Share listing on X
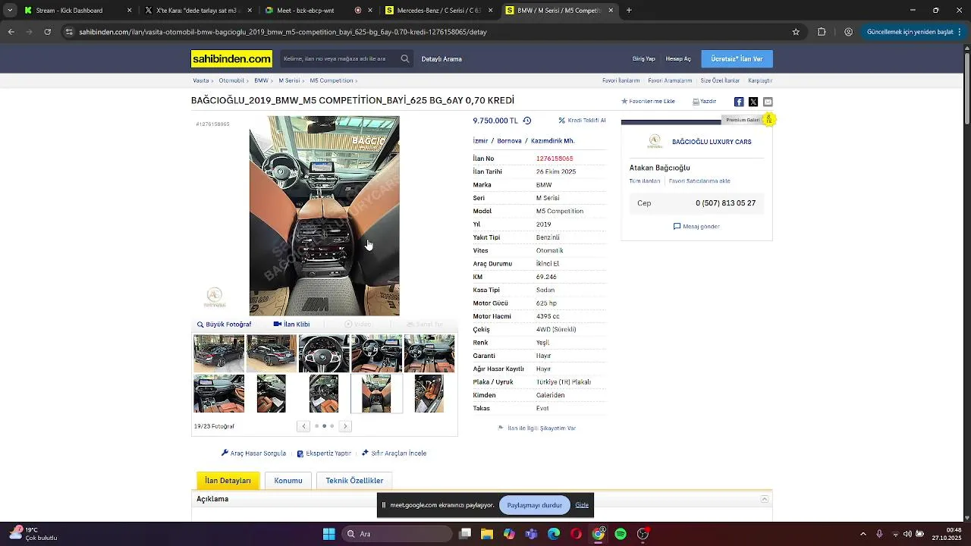Screen dimensions: 971x546 click(753, 102)
